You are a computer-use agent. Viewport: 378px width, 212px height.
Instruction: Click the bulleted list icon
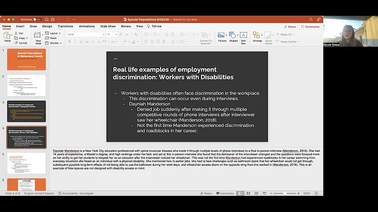[x=146, y=35]
